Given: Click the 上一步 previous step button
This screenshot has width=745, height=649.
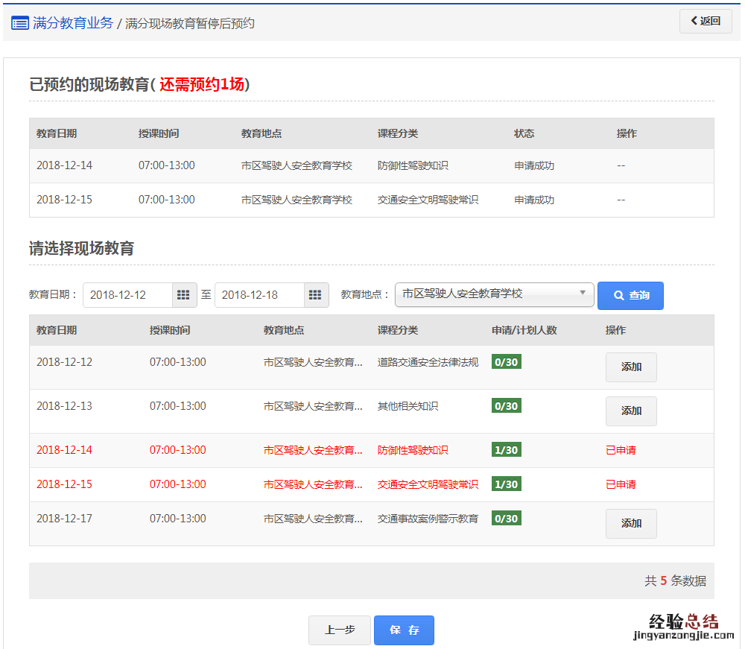Looking at the screenshot, I should coord(339,630).
